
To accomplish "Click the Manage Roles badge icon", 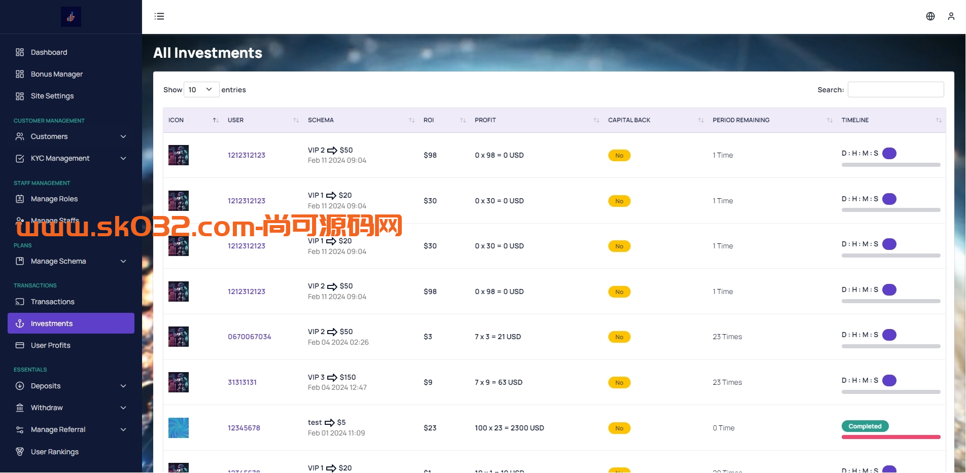I will [x=20, y=199].
